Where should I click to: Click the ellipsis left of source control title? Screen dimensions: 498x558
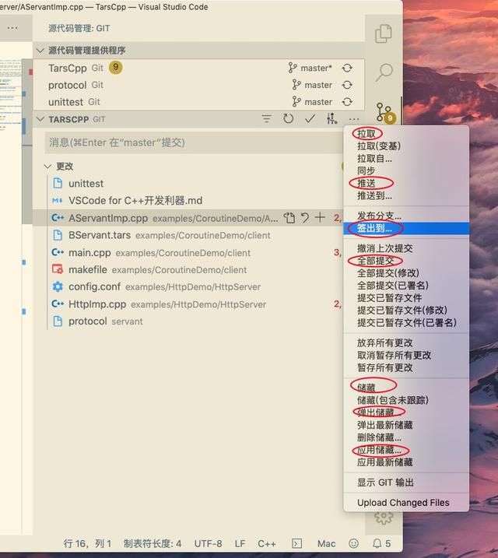pyautogui.click(x=12, y=28)
